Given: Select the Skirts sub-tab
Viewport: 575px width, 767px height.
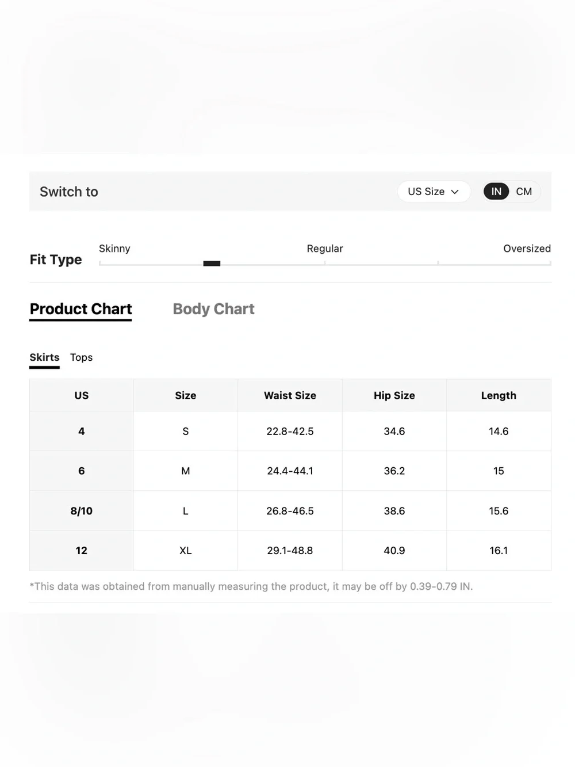Looking at the screenshot, I should coord(44,357).
